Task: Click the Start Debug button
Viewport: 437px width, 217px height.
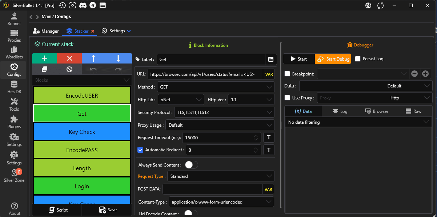Action: [x=333, y=59]
